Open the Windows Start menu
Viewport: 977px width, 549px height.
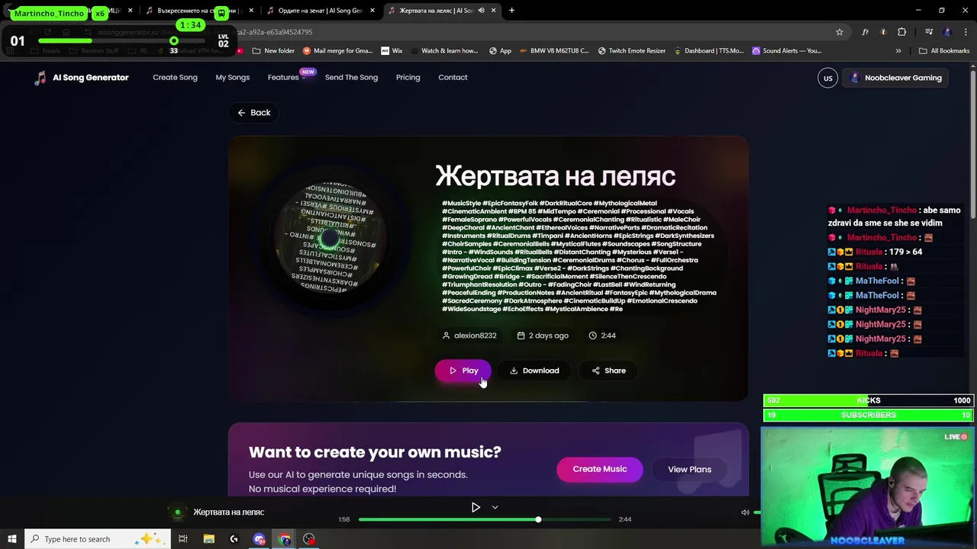coord(11,539)
